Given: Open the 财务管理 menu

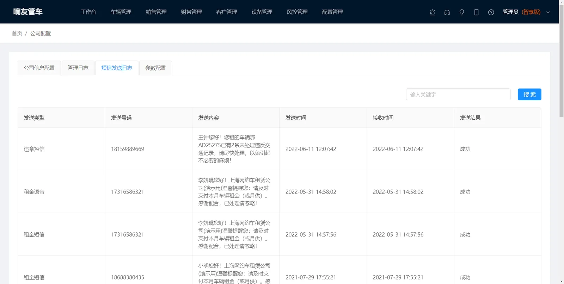Looking at the screenshot, I should click(x=191, y=12).
